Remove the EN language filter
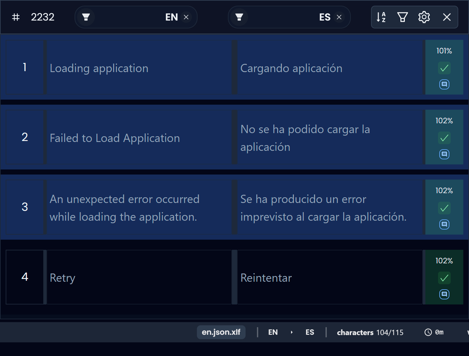 (x=186, y=17)
